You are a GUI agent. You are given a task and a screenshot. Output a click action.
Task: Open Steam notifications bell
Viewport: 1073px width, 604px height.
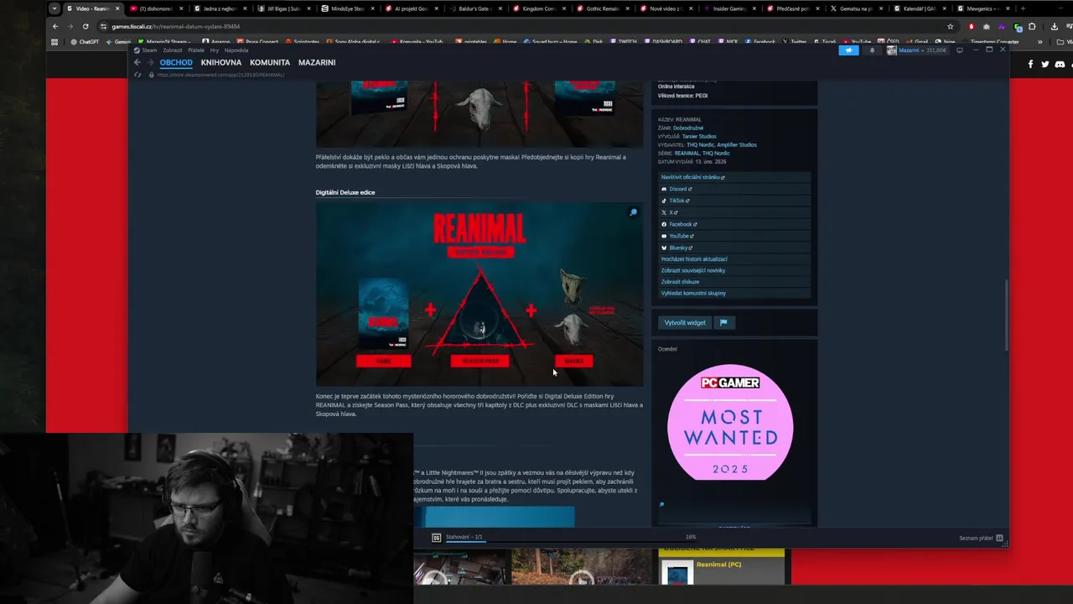click(x=872, y=50)
